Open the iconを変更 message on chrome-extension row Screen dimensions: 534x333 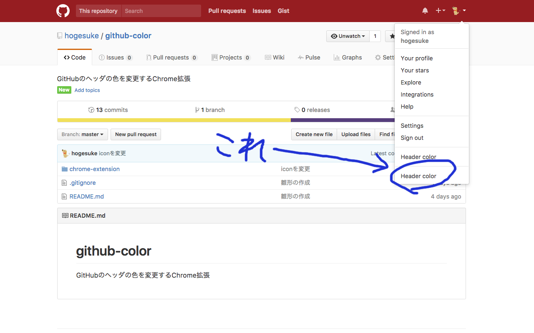295,169
